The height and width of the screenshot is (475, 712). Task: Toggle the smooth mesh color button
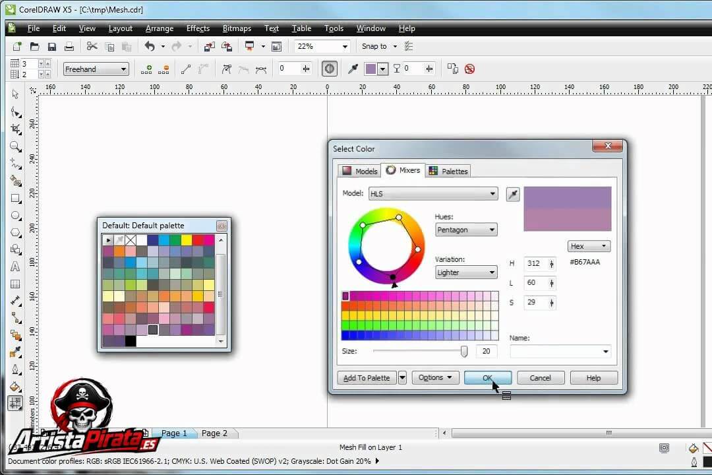point(329,69)
